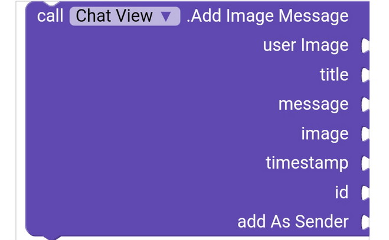Click the user Image input socket
Viewport: 389px width, 240px height.
[365, 45]
